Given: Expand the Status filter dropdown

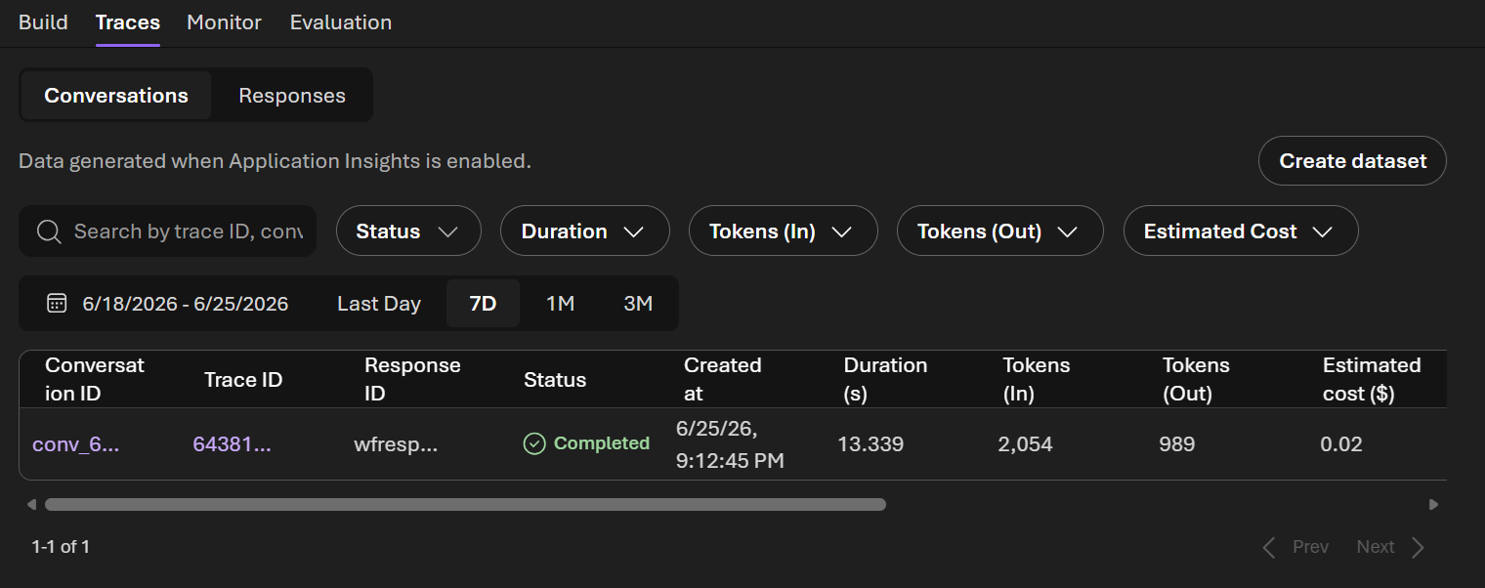Looking at the screenshot, I should pos(408,231).
